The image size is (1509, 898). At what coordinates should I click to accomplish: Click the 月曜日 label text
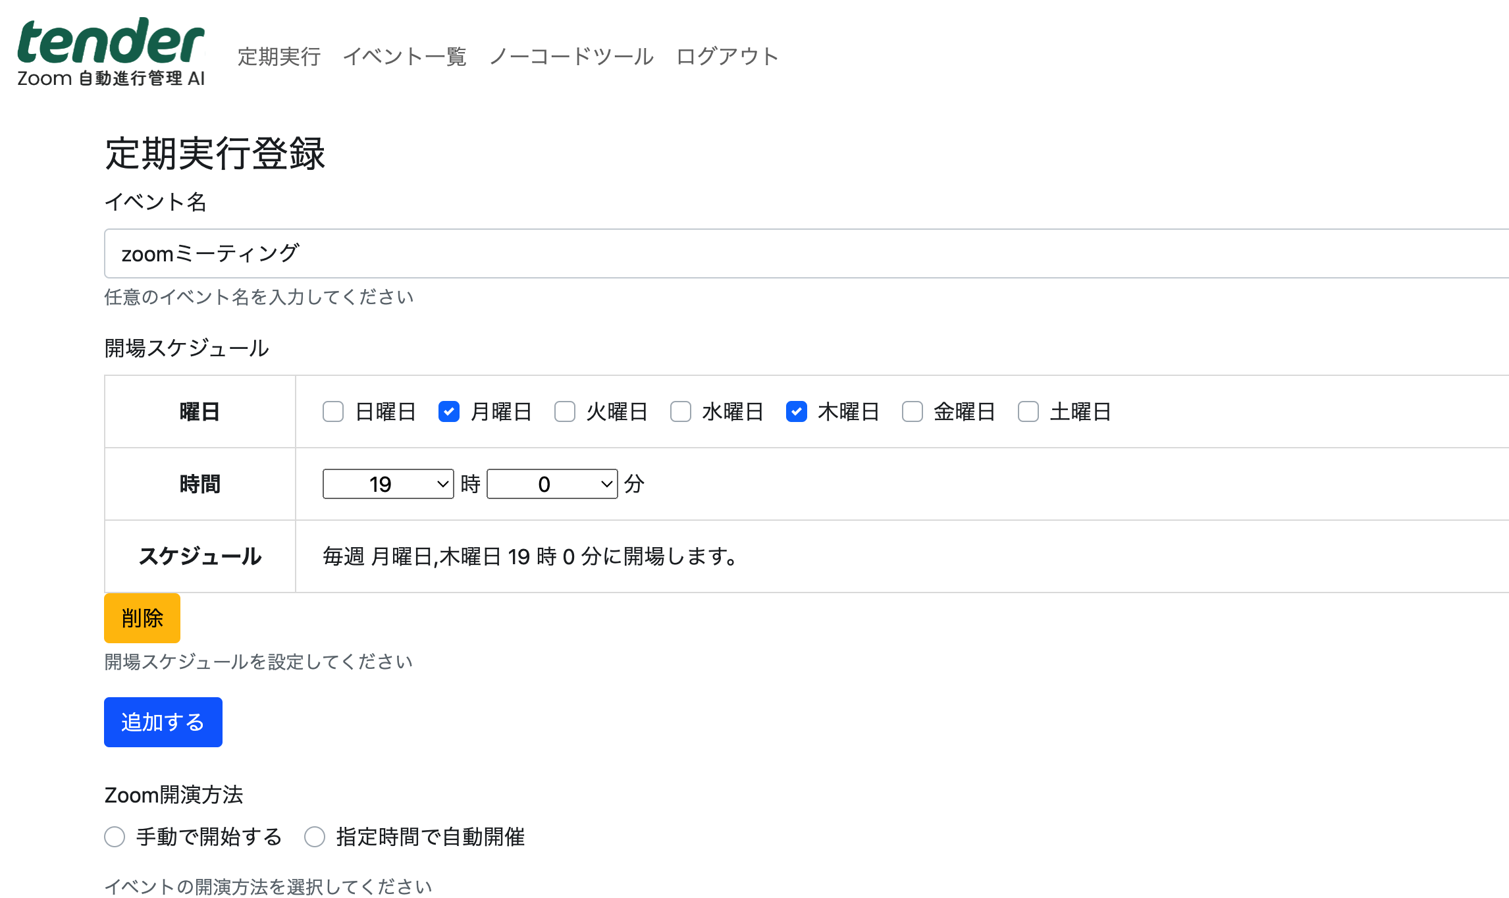click(501, 412)
